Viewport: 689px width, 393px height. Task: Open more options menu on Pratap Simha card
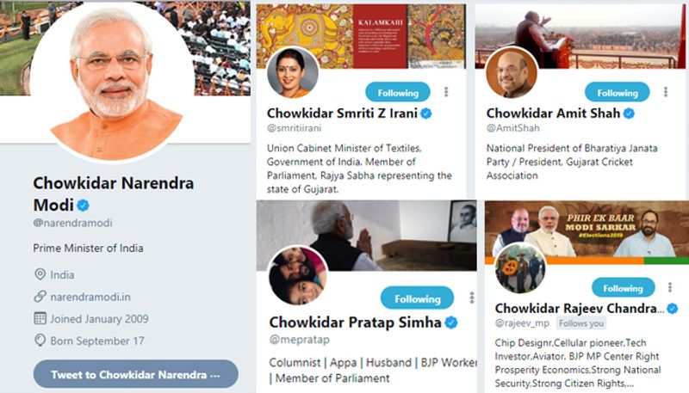click(471, 298)
